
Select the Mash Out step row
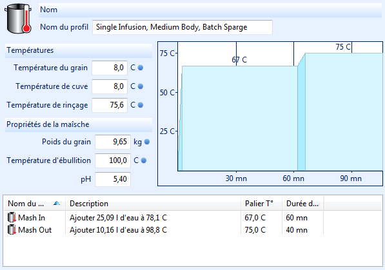193,230
